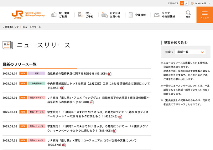The width and height of the screenshot is (213, 150).
Task: Click the globe icon next to LANGUAGE
Action: coord(192,3)
